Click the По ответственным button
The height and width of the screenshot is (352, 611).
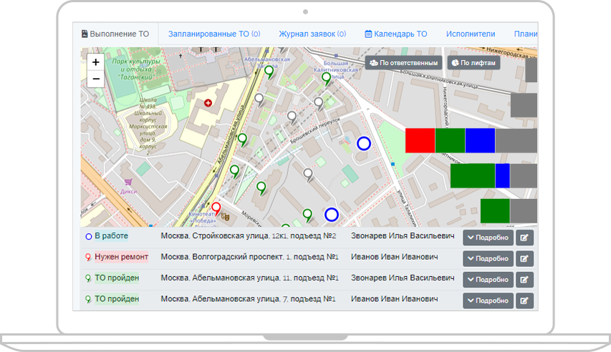(x=403, y=63)
